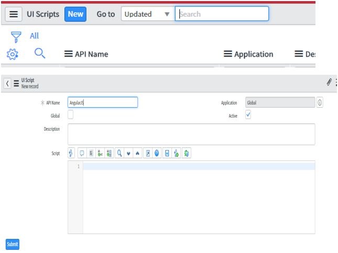
Task: Click the filter funnel icon
Action: click(x=16, y=37)
